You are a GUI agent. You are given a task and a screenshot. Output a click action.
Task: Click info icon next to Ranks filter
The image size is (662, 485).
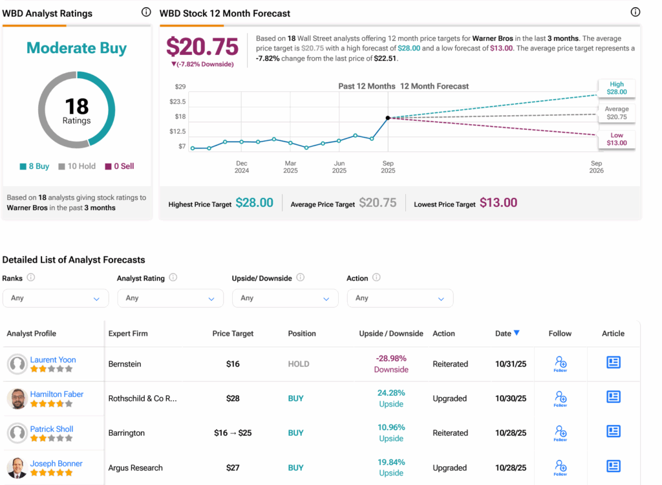click(x=31, y=278)
